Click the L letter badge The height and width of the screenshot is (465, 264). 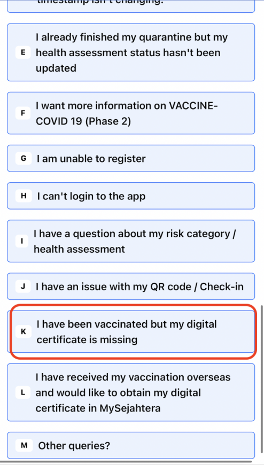coord(23,392)
